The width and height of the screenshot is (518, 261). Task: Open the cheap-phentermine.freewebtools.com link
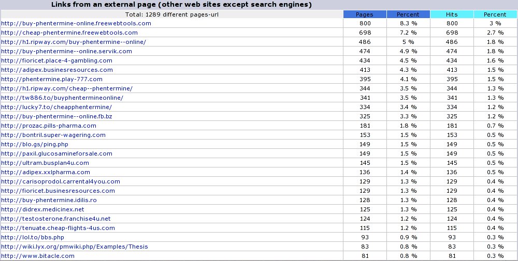click(69, 33)
